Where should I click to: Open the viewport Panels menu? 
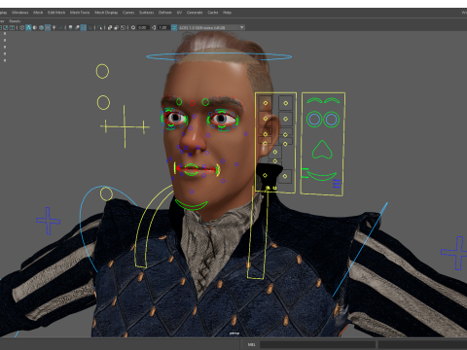pos(15,21)
